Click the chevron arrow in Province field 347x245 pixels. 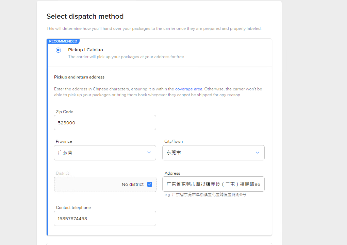point(149,153)
